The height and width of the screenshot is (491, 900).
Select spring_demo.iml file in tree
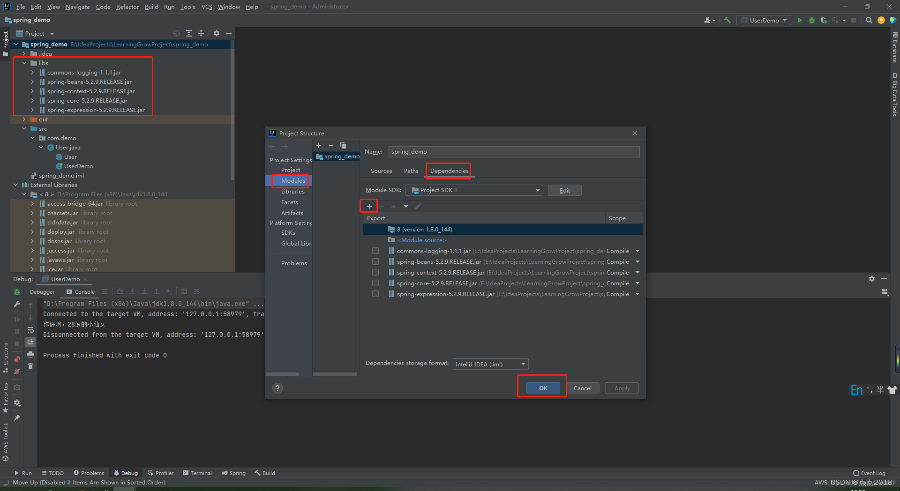(x=61, y=176)
